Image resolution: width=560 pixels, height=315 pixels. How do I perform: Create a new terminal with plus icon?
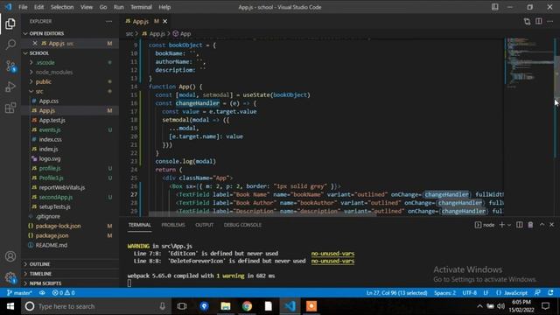tap(501, 225)
